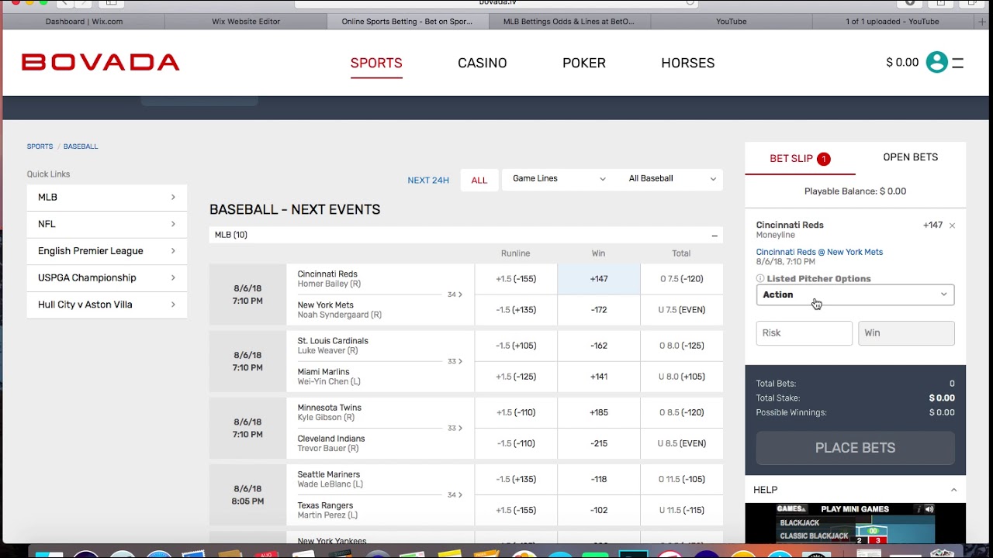The width and height of the screenshot is (993, 558).
Task: Switch to the POKER section
Action: 584,63
